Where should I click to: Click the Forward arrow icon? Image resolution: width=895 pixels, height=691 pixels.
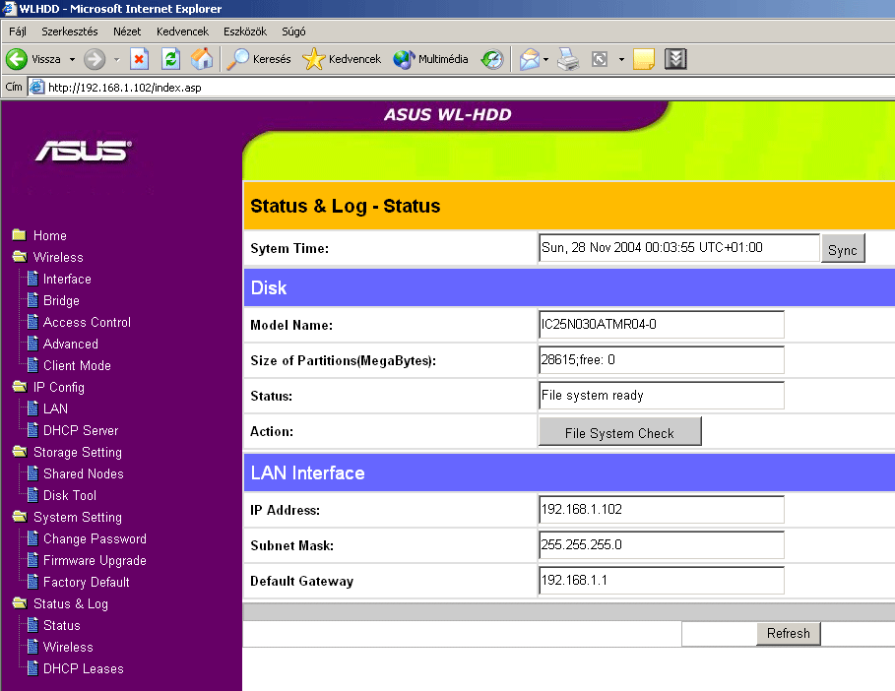[95, 59]
